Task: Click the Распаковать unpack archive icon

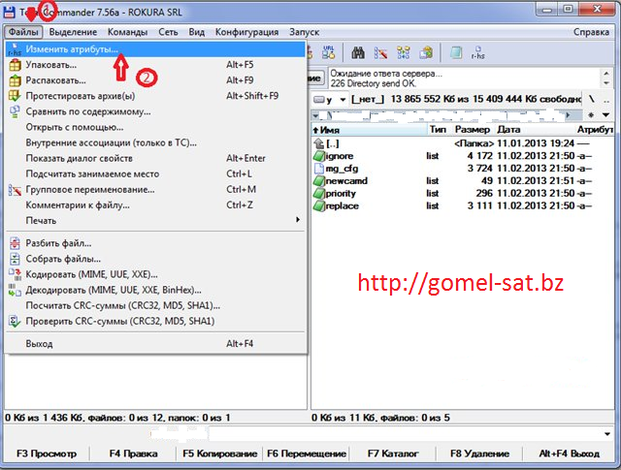Action: coord(15,80)
